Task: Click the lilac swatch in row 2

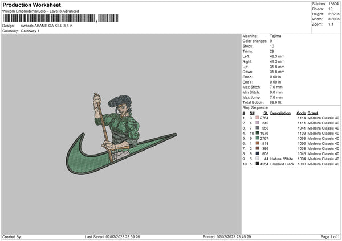Action: [x=257, y=123]
